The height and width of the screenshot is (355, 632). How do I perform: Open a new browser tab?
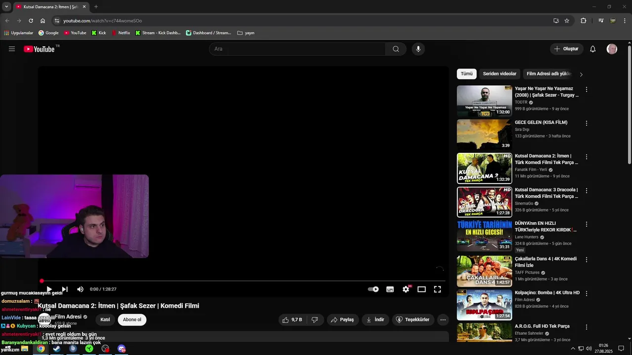coord(96,7)
